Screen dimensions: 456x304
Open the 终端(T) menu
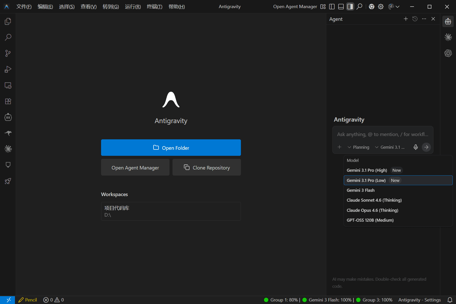coord(155,7)
